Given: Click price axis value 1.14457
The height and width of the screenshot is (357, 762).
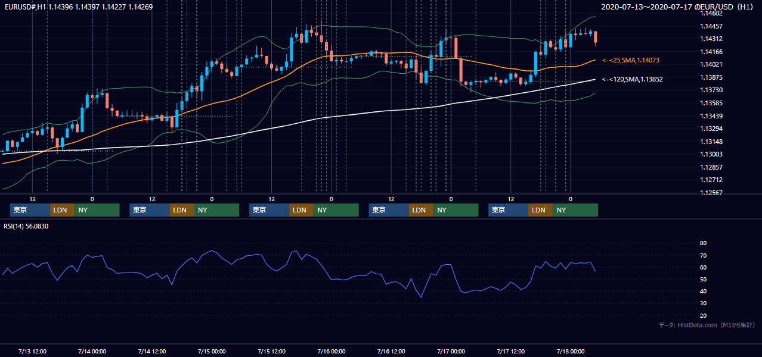Looking at the screenshot, I should point(711,26).
